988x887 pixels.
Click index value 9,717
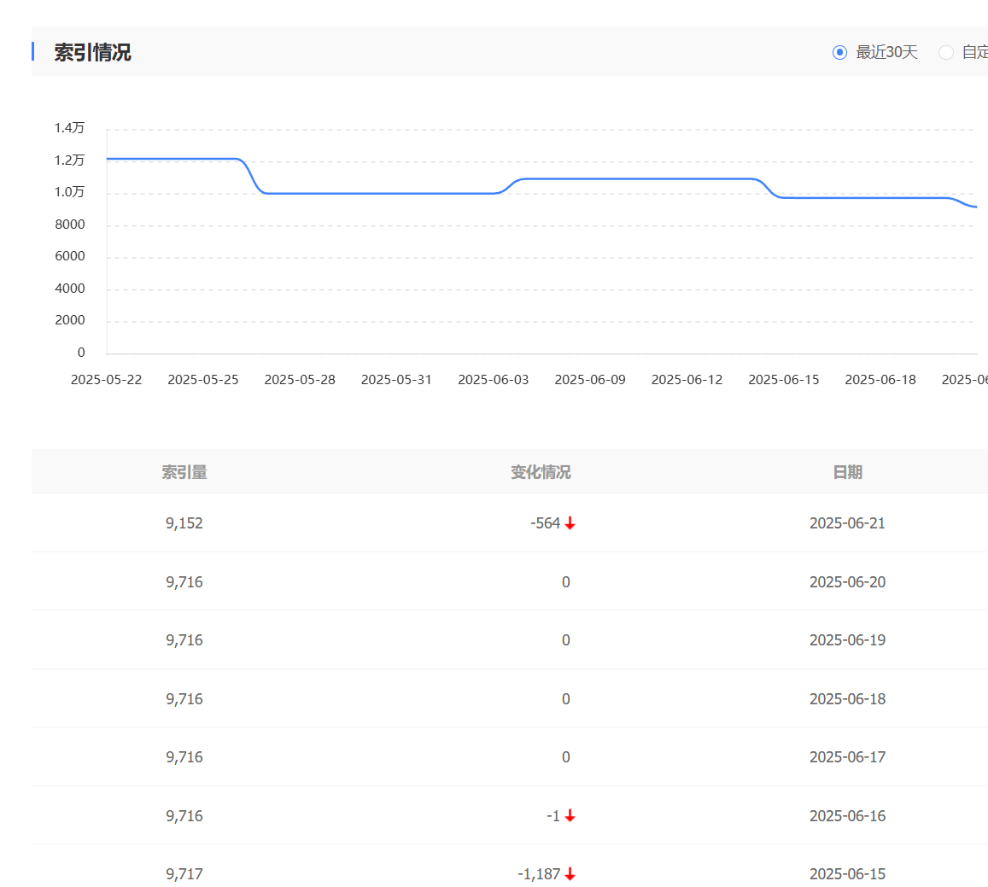184,874
